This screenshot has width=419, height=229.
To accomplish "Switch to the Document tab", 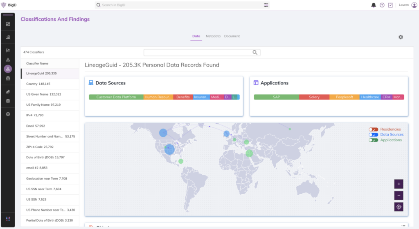I will coord(232,36).
